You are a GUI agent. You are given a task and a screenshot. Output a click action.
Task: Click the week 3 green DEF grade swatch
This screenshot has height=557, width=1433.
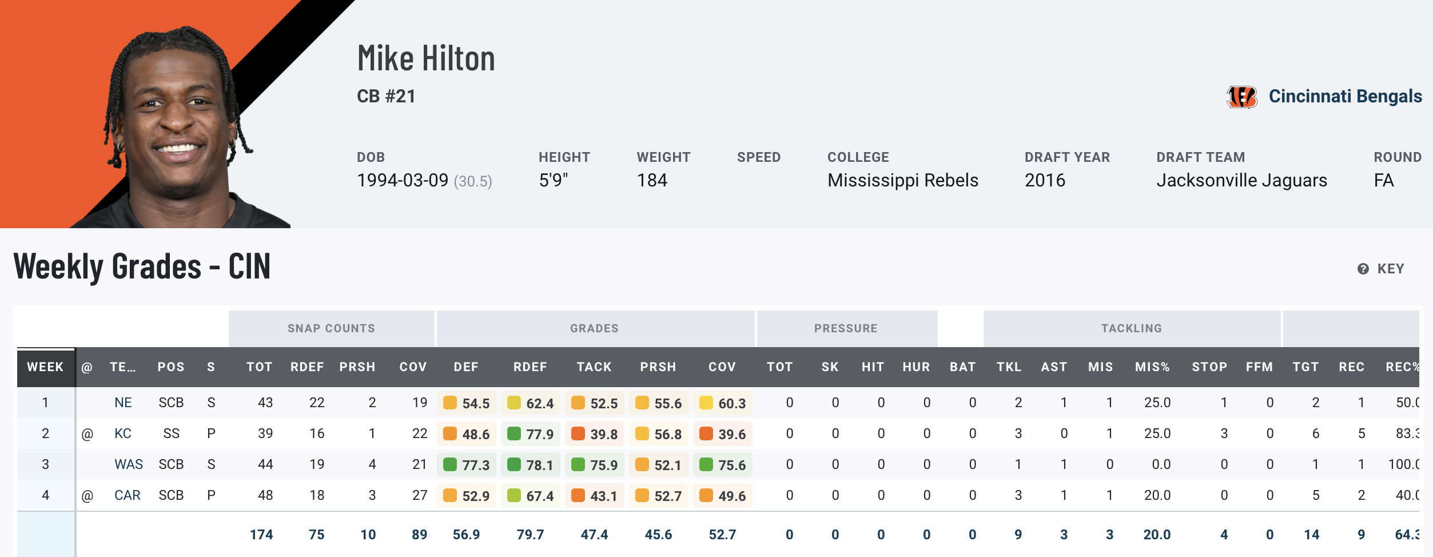click(451, 464)
